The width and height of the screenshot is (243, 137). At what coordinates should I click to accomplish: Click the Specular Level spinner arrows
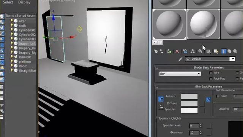point(201,126)
